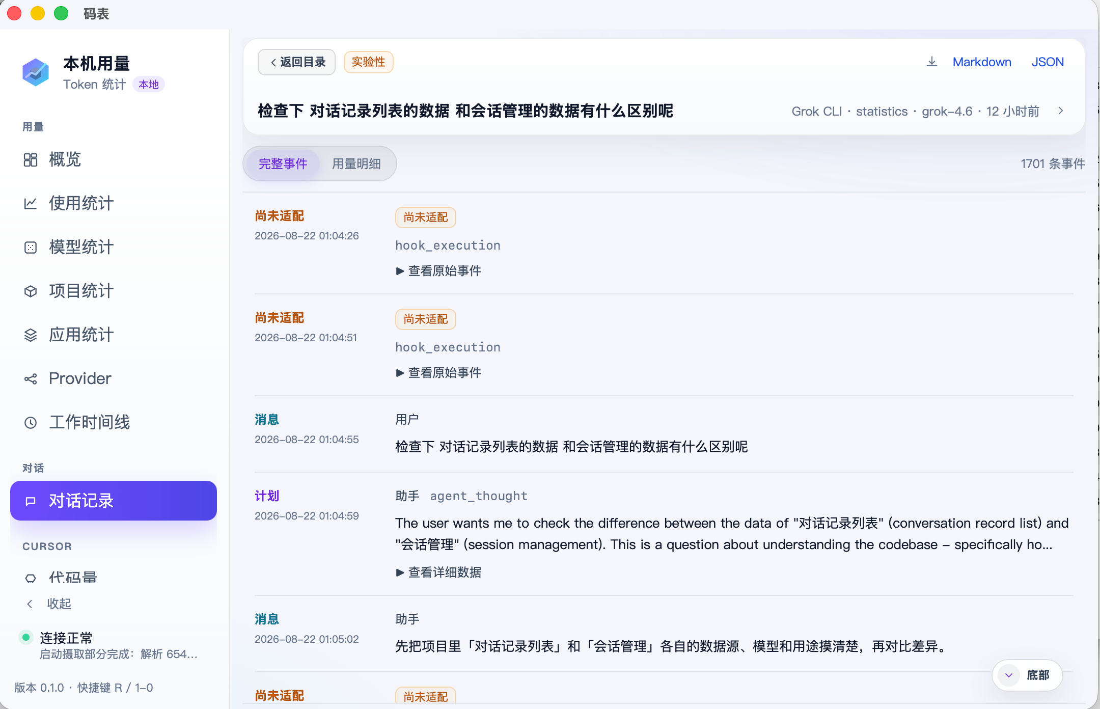Open 概览 via its grid icon
1100x709 pixels.
(x=31, y=160)
